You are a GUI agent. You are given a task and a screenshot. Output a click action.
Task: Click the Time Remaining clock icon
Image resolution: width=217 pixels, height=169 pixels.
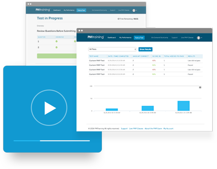pos(118,19)
